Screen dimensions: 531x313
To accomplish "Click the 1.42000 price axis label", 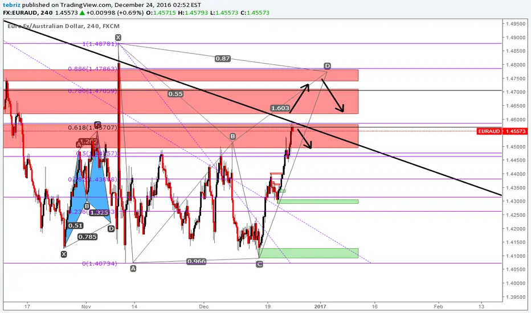I will click(x=516, y=229).
